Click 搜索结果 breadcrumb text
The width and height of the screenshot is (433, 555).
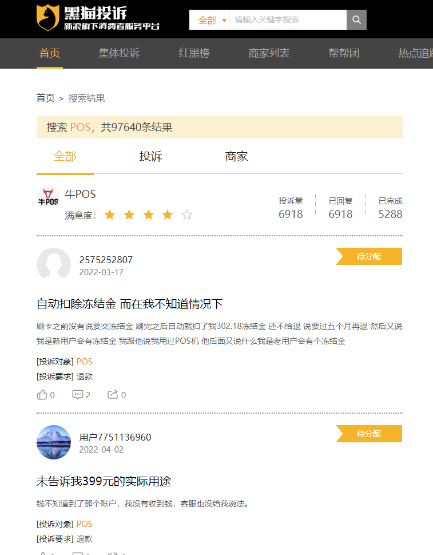[87, 98]
